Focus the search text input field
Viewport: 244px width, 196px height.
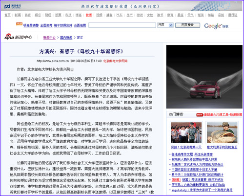pos(122,25)
